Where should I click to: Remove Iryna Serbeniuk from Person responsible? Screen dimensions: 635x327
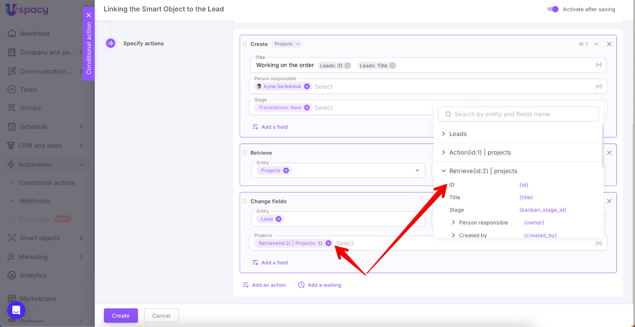click(x=307, y=86)
